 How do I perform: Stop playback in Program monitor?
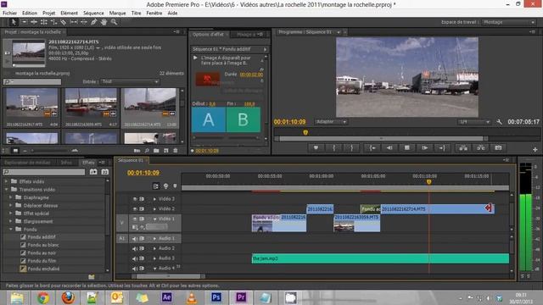407,148
